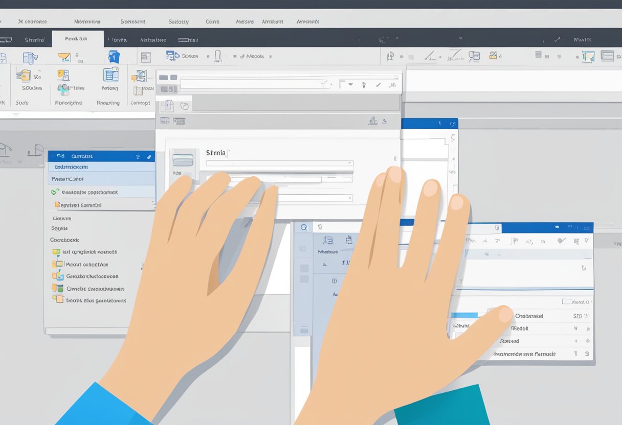Expand the dropdown arrow beside the Mode button
622x425 pixels.
point(270,57)
